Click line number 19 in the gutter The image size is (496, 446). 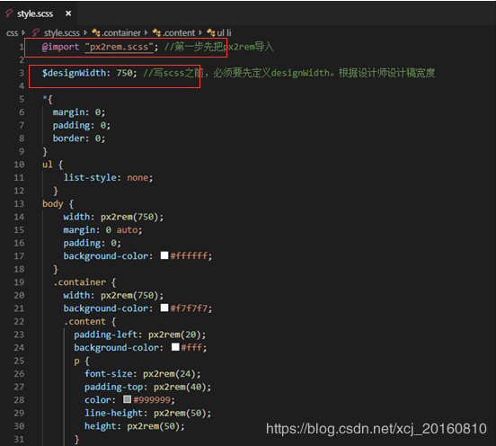click(x=19, y=282)
